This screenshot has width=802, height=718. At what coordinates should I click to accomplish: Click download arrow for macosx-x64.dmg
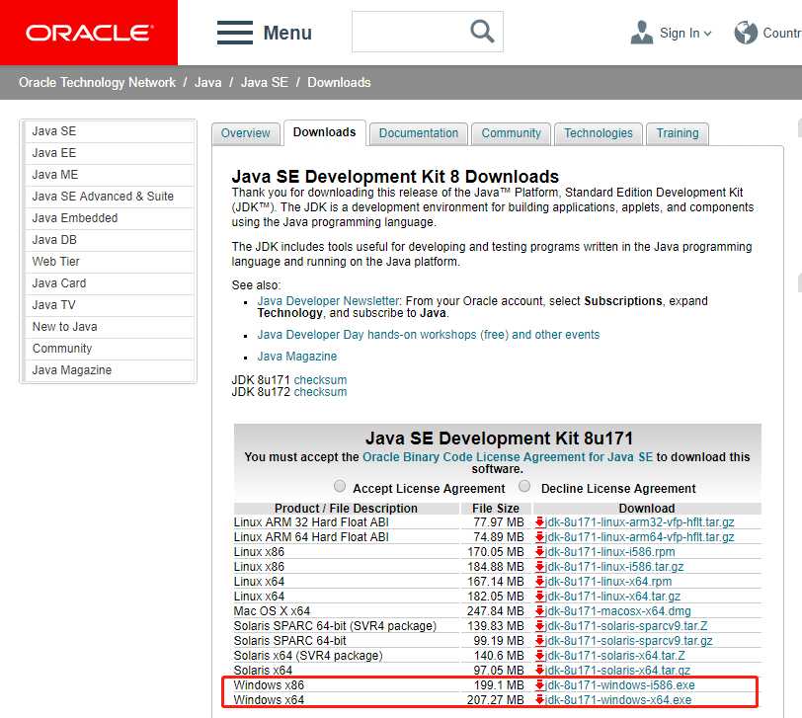(x=539, y=611)
